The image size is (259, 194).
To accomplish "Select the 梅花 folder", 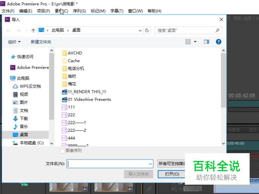I will (69, 84).
